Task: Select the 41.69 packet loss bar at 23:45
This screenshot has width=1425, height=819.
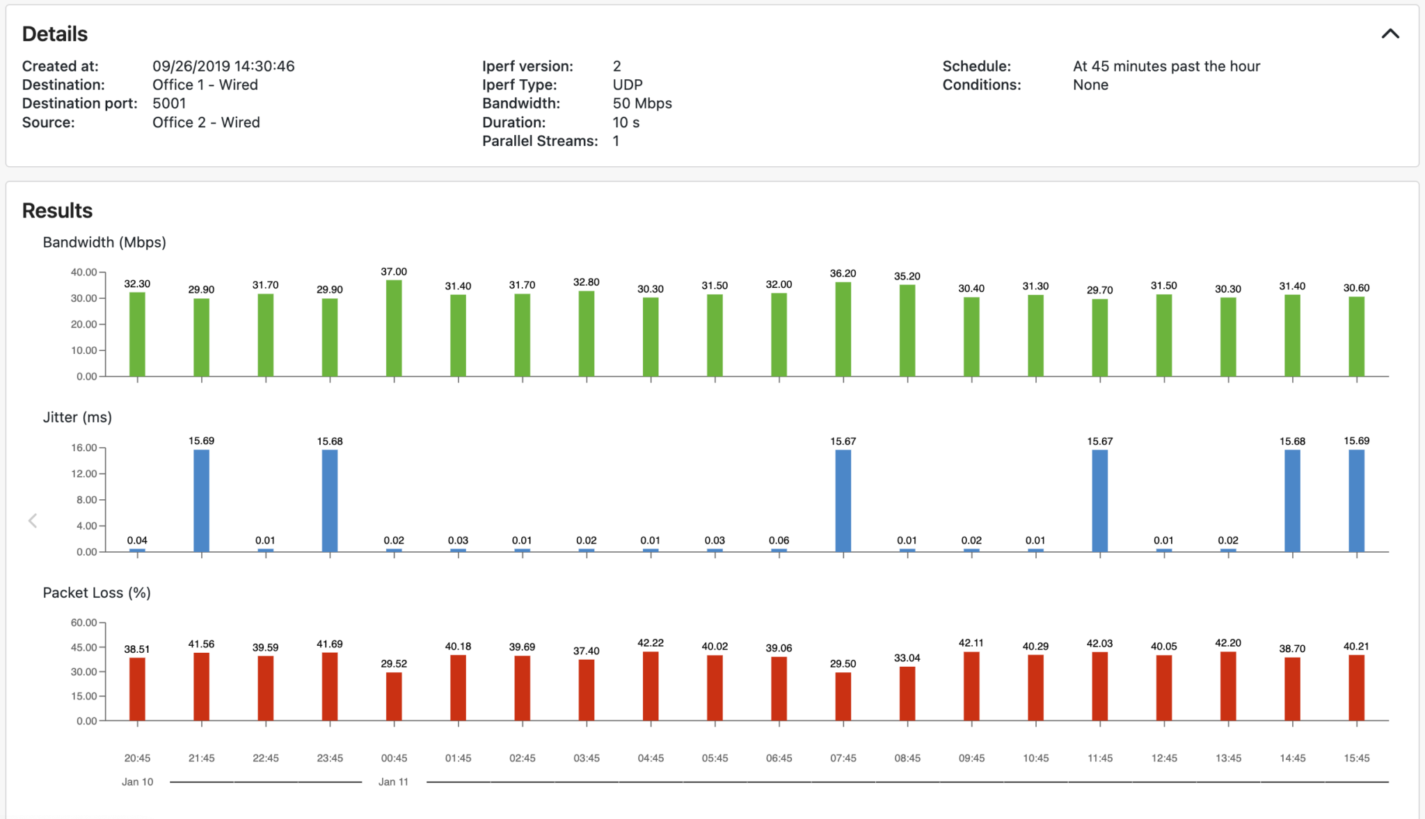Action: (330, 685)
